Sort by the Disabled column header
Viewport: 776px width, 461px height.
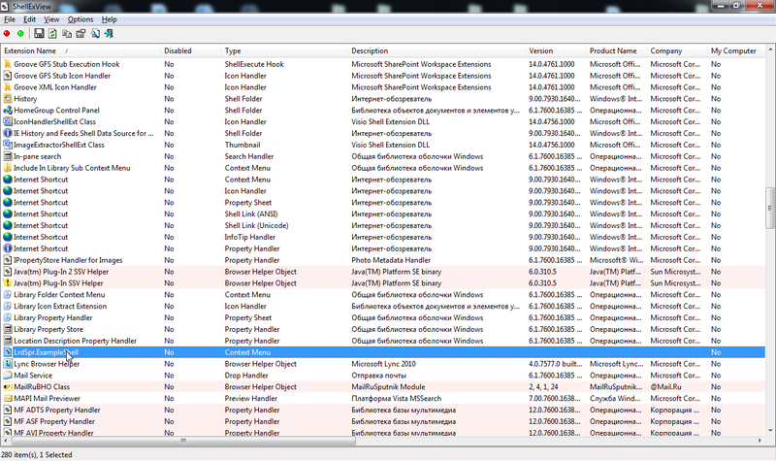tap(191, 50)
